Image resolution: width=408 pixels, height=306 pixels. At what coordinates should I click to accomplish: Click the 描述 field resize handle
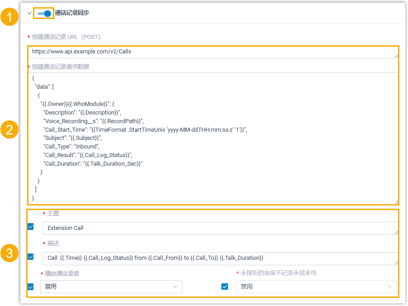click(396, 262)
